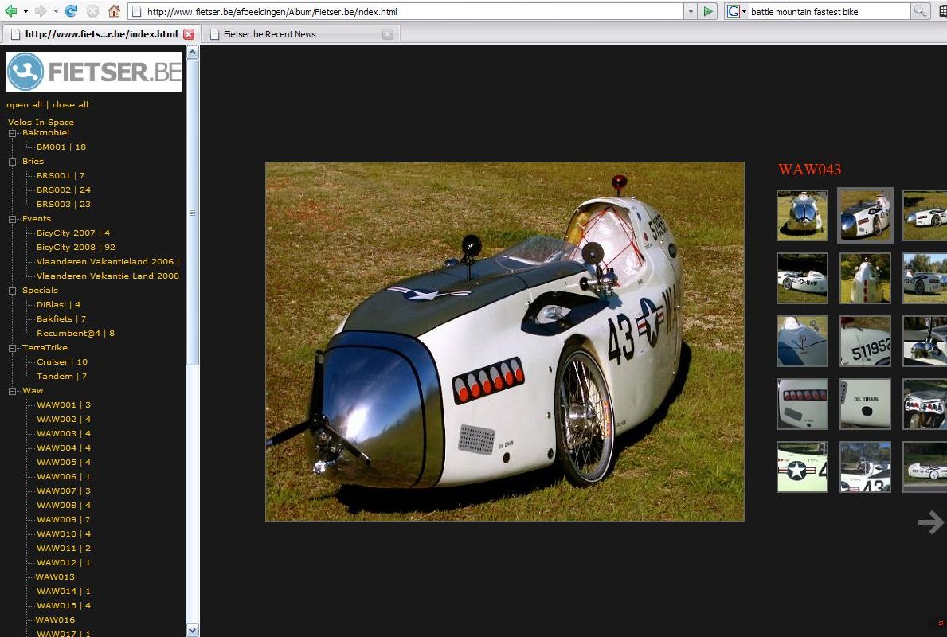Click sidebar scrollbar down arrow
This screenshot has height=637, width=947.
tap(193, 631)
